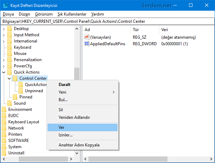Expand the PowerCfg tree node
This screenshot has height=163, width=215.
[x=4, y=66]
